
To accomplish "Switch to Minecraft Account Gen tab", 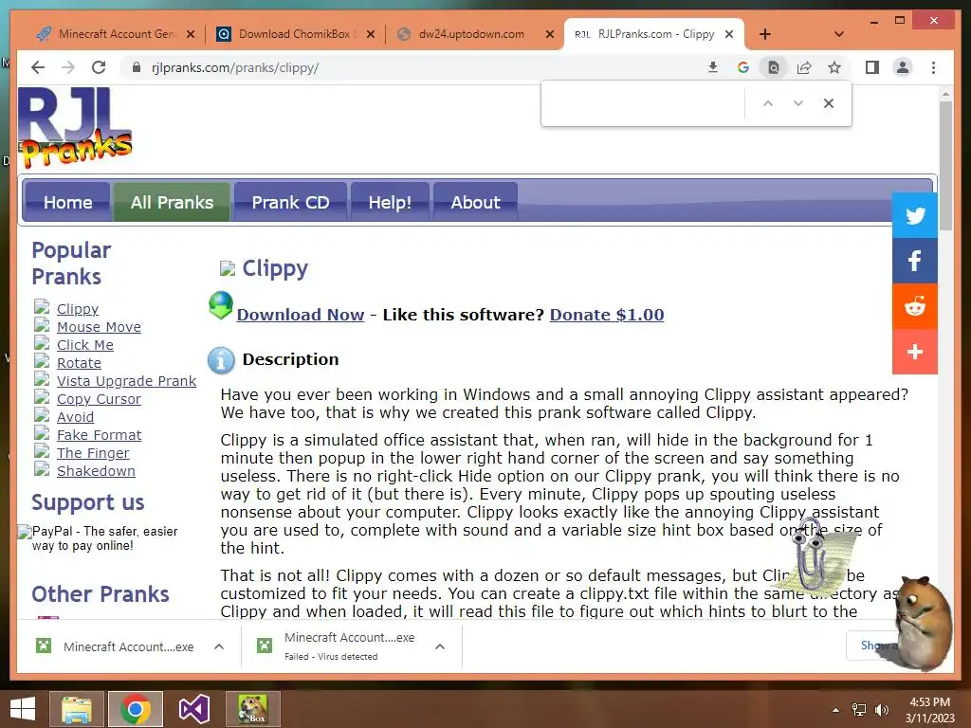I will tap(115, 34).
